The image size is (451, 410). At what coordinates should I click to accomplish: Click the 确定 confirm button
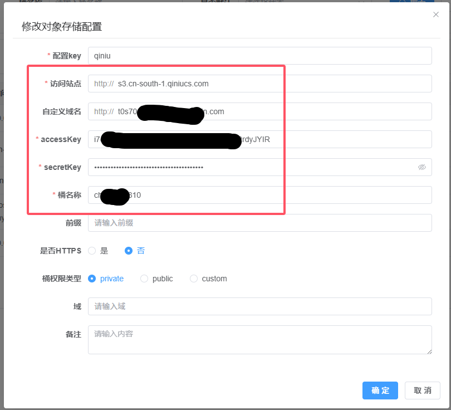tap(380, 391)
